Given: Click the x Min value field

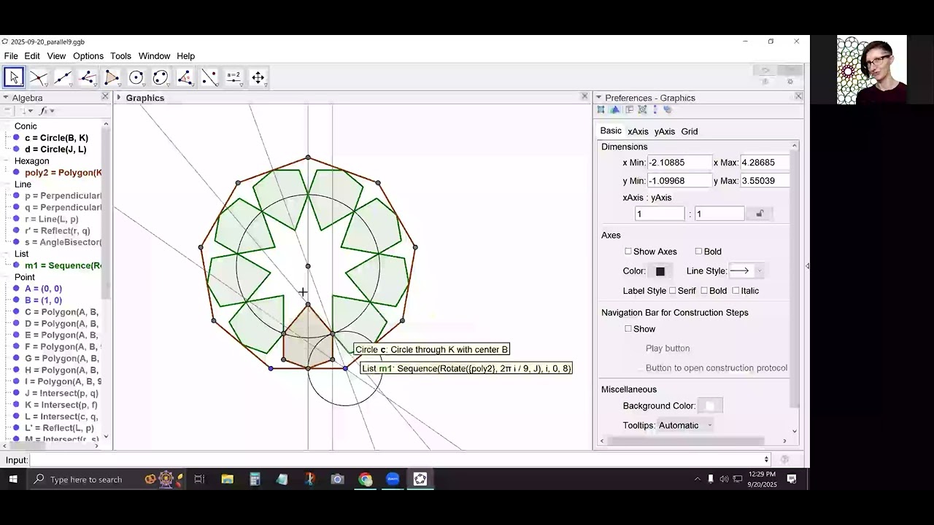Looking at the screenshot, I should point(679,163).
